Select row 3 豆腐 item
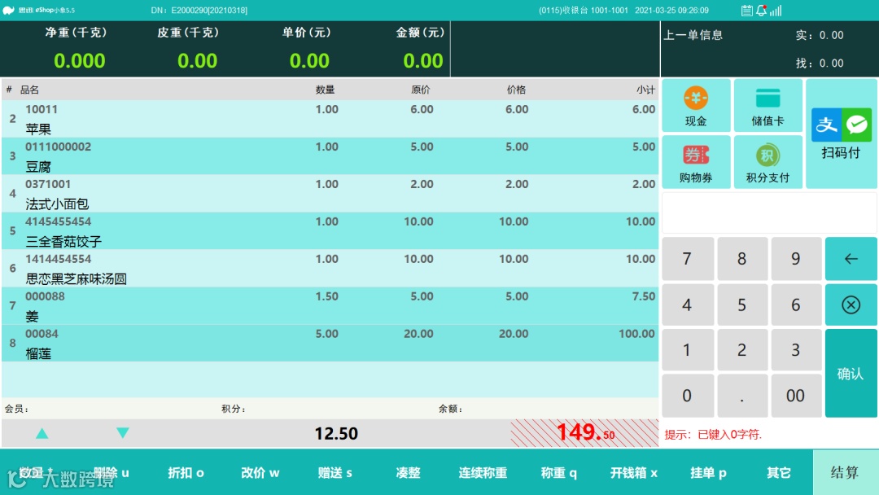 (x=330, y=156)
